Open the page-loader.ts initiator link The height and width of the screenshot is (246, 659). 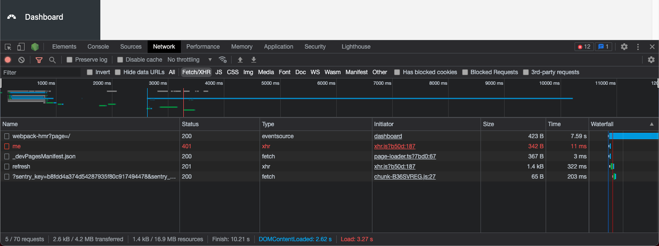(x=405, y=156)
